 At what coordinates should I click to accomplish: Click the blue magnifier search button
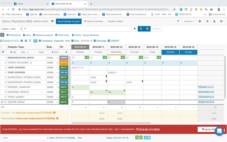pos(141,29)
